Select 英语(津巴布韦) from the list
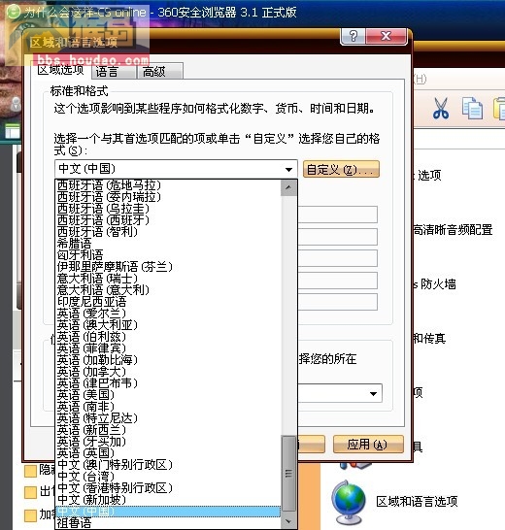This screenshot has width=505, height=530. click(x=168, y=383)
